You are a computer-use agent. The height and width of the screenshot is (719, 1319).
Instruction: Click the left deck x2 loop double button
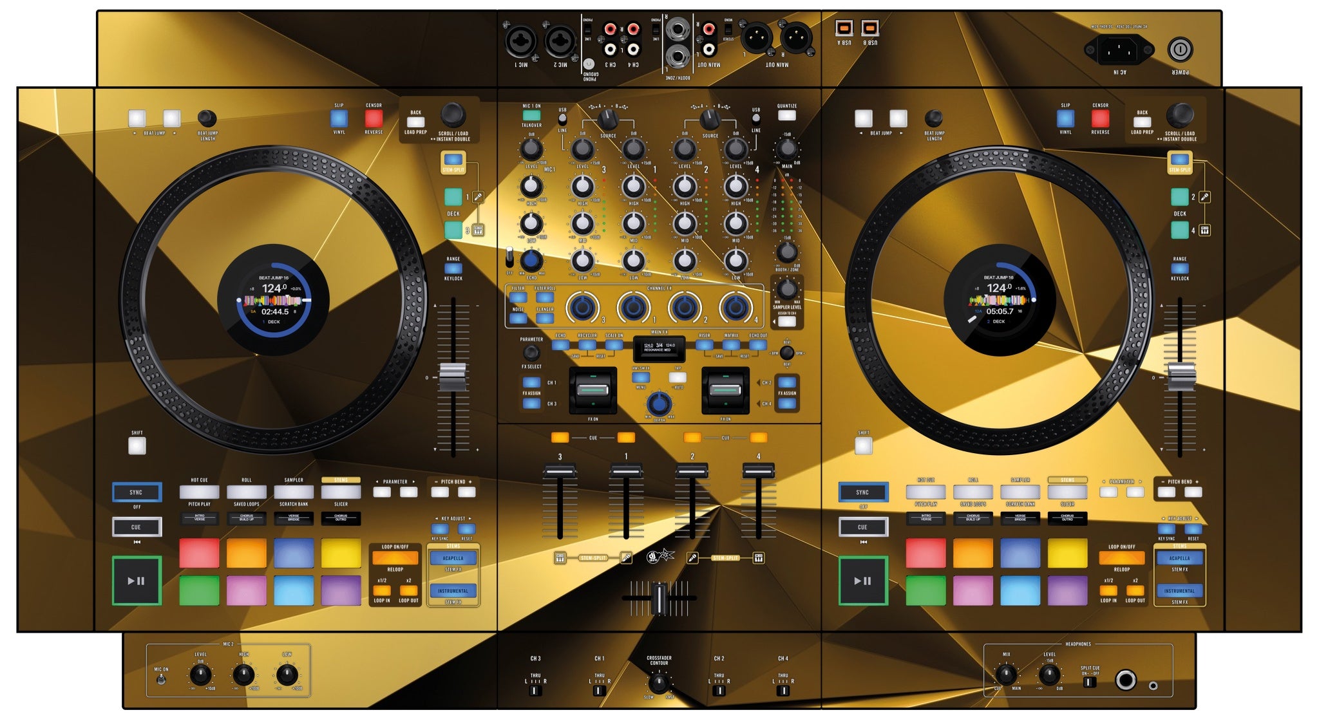pos(408,590)
